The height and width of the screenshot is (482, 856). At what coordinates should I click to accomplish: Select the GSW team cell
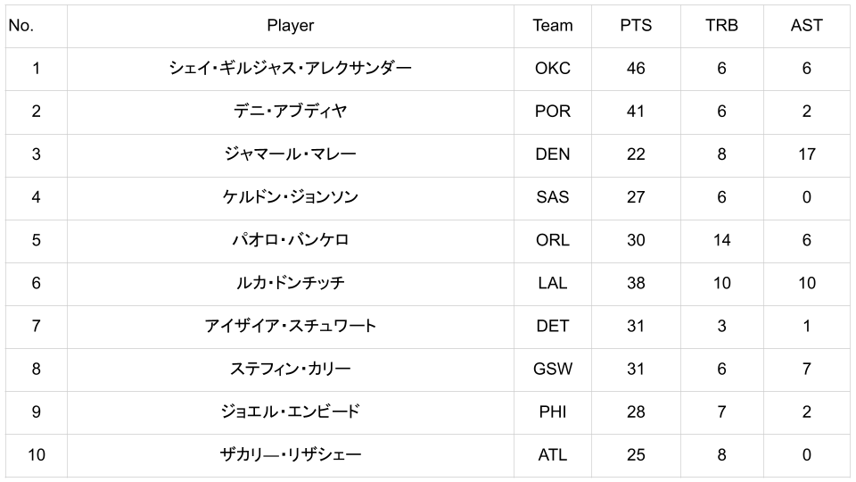(553, 369)
